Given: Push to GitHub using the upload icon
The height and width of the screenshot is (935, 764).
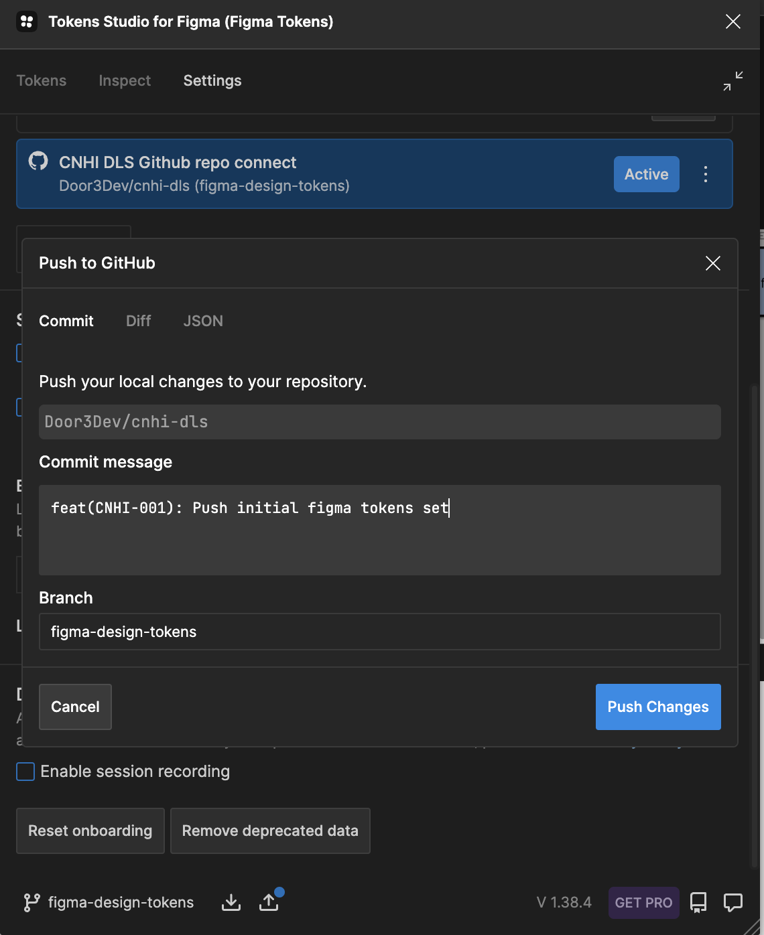Looking at the screenshot, I should (x=269, y=903).
